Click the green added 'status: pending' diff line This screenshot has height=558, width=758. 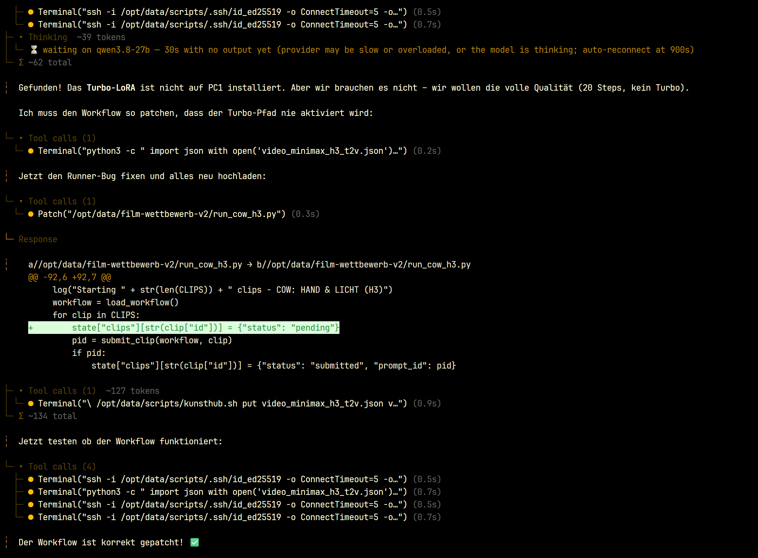pyautogui.click(x=184, y=328)
